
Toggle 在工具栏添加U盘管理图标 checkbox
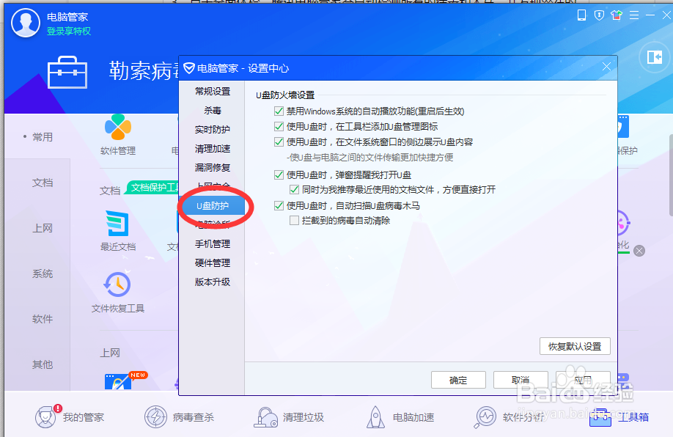coord(279,127)
